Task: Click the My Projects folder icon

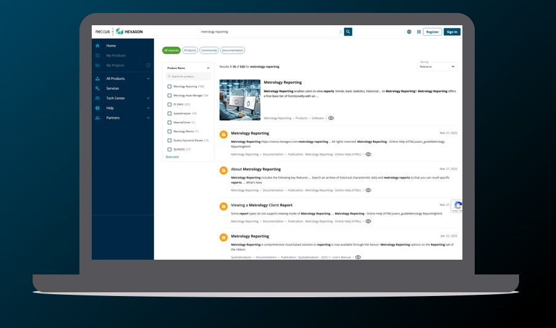Action: point(97,65)
